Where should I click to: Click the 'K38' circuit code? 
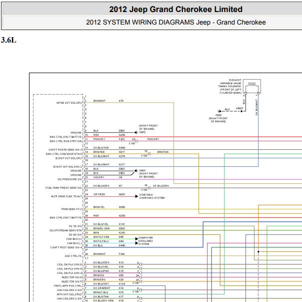(x=121, y=279)
